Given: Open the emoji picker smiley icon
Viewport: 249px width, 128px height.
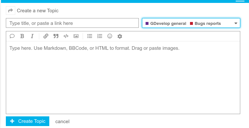Looking at the screenshot, I should (110, 36).
